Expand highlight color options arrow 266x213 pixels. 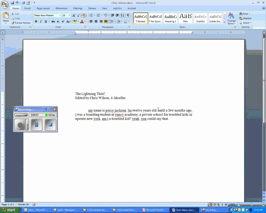(x=78, y=21)
